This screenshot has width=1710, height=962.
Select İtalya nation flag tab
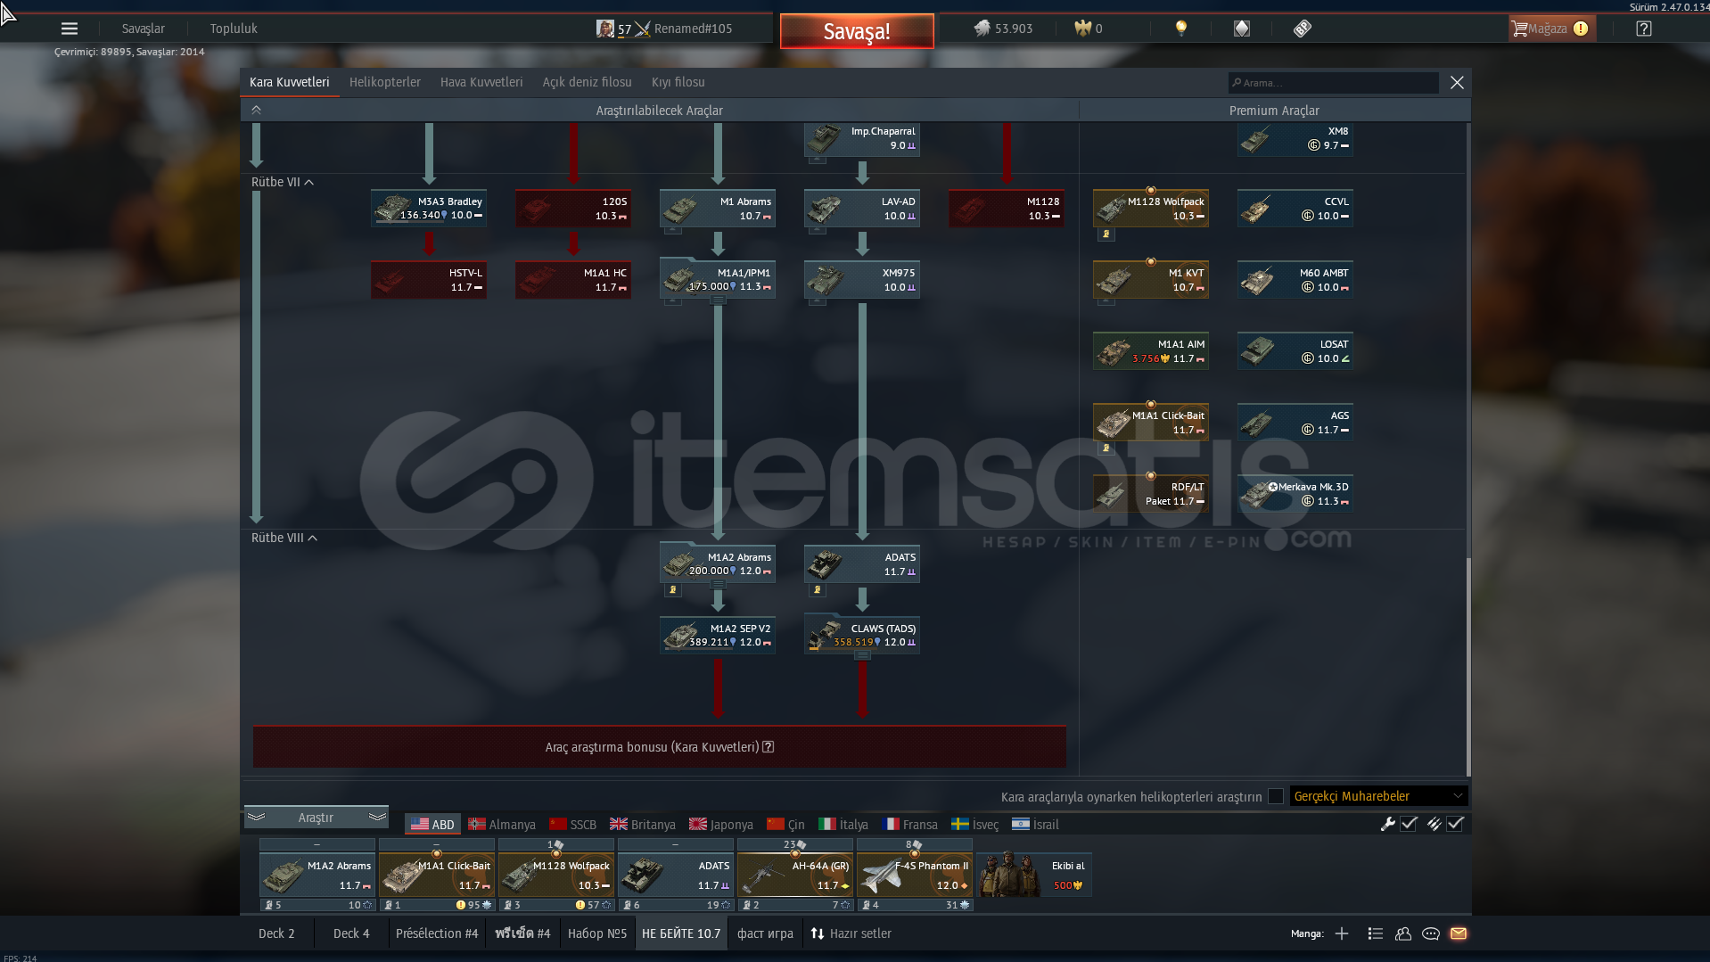843,825
